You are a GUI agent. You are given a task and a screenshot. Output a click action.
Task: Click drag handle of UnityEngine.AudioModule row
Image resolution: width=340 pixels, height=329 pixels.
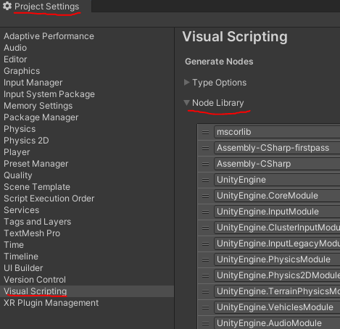pyautogui.click(x=205, y=323)
